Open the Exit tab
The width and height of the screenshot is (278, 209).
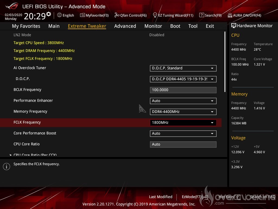pyautogui.click(x=210, y=26)
